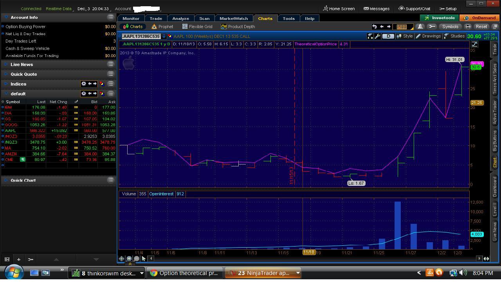Select the Flexible Grid sub-tab
Screen dimensions: 501x300
197,27
